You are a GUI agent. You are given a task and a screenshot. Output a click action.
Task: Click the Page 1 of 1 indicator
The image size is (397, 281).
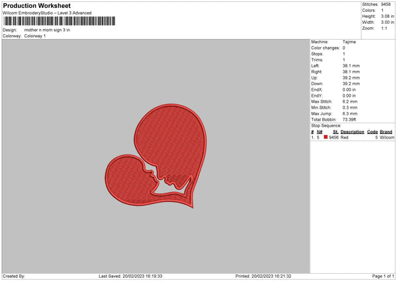pos(383,276)
